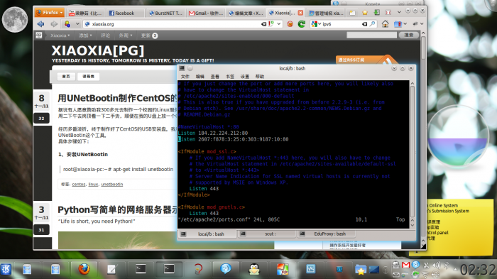Click the search magnifier icon in Firefox
The image size is (497, 279).
(373, 24)
